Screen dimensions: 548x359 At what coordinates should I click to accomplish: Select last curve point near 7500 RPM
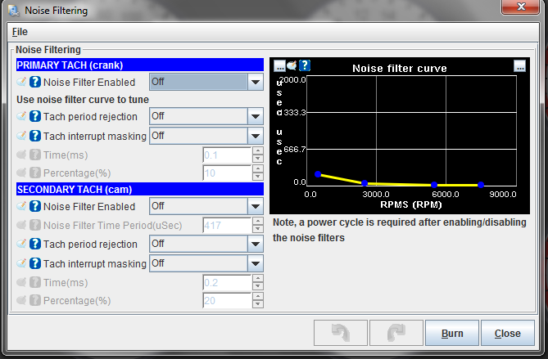[x=481, y=185]
